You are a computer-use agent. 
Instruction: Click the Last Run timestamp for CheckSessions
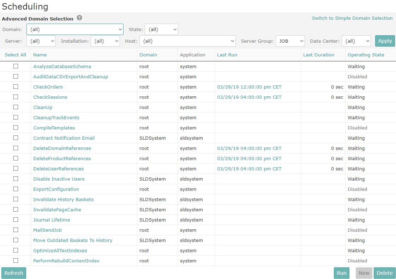point(249,97)
